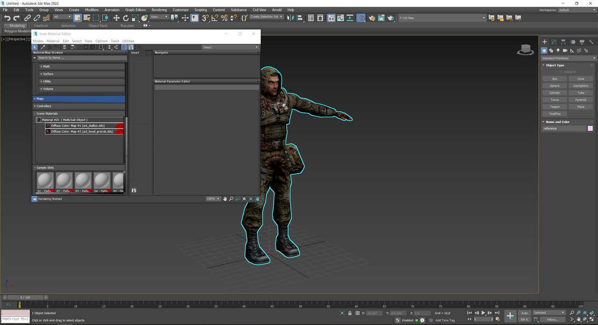The image size is (598, 325).
Task: Select Material #25 Multi/Sub-Object entry
Action: [x=79, y=120]
